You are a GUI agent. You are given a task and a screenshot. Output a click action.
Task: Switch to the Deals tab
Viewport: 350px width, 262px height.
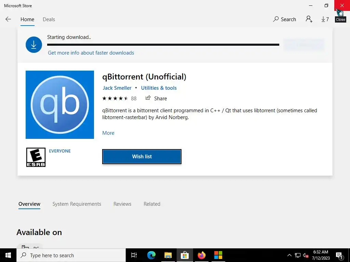pos(49,19)
